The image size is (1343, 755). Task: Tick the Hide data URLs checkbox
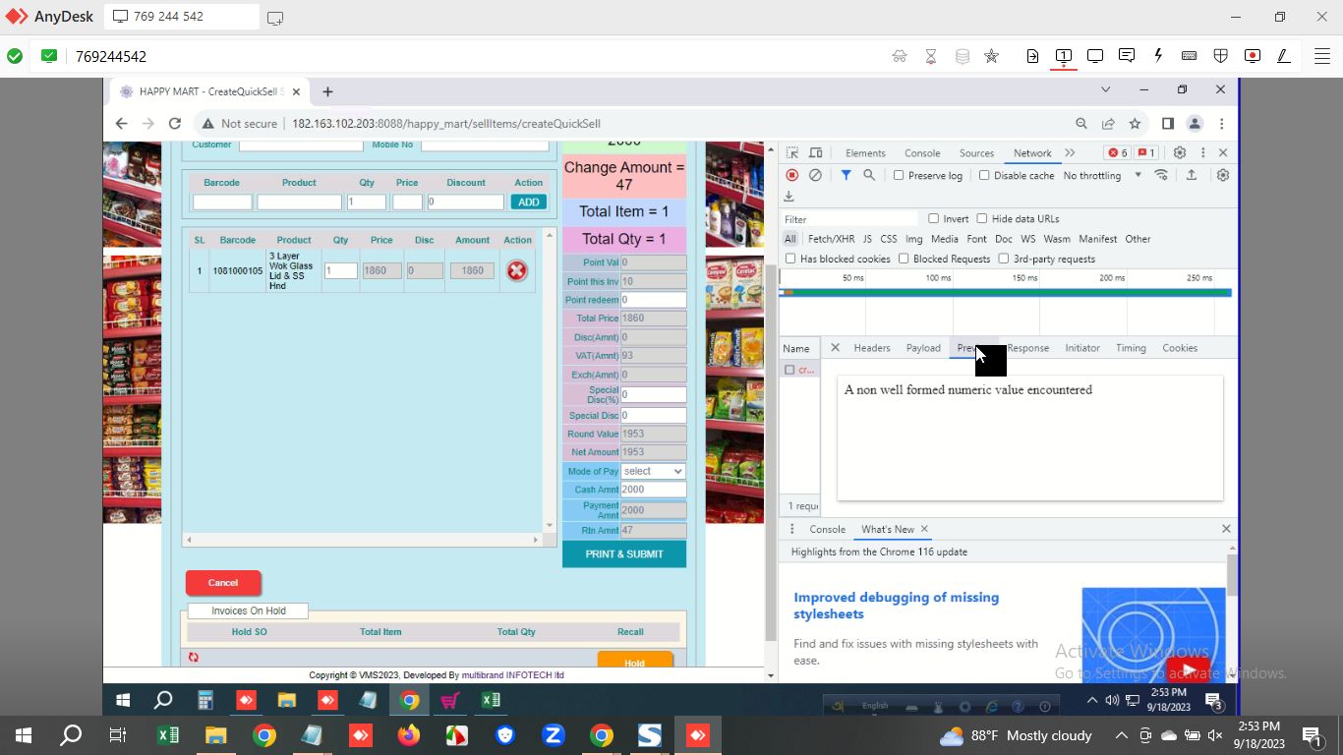pos(982,219)
